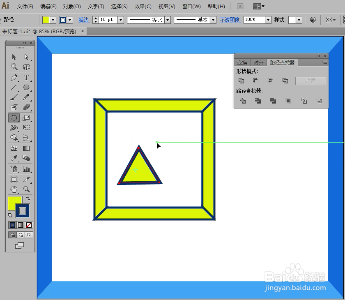Image resolution: width=345 pixels, height=300 pixels.
Task: Open fill color dropdown in control bar
Action: (53, 20)
